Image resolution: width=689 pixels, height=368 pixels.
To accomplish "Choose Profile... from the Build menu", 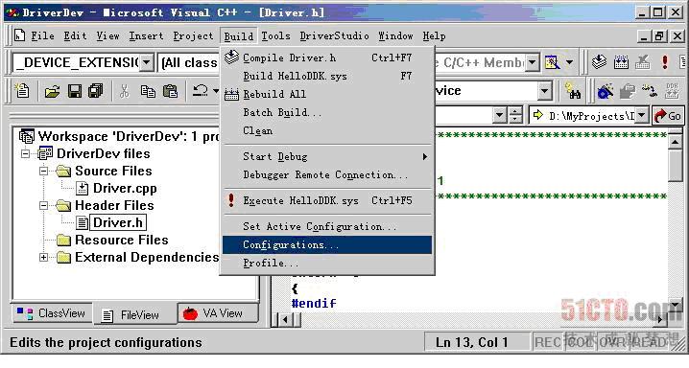I will [x=327, y=263].
